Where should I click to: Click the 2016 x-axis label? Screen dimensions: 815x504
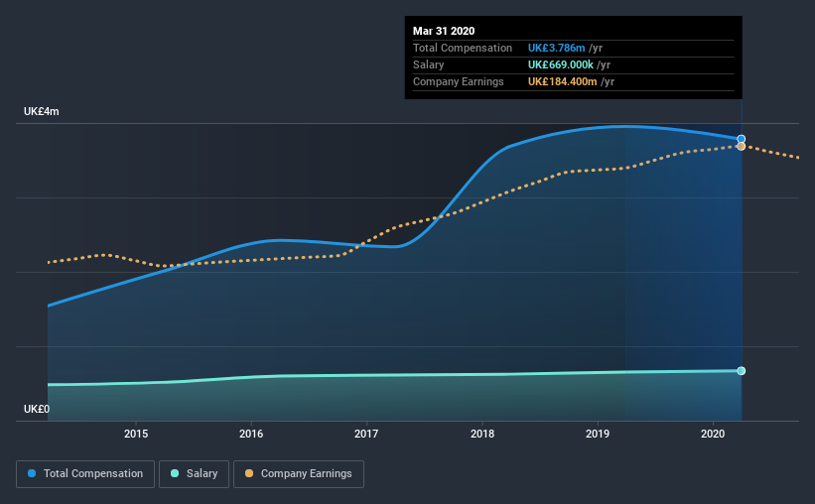(x=251, y=434)
